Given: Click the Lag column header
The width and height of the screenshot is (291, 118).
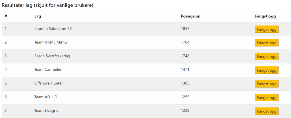Looking at the screenshot, I should pos(38,16).
